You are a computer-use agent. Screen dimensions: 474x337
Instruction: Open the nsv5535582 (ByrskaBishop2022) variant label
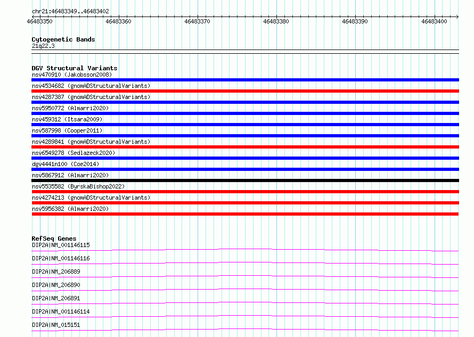click(x=78, y=186)
